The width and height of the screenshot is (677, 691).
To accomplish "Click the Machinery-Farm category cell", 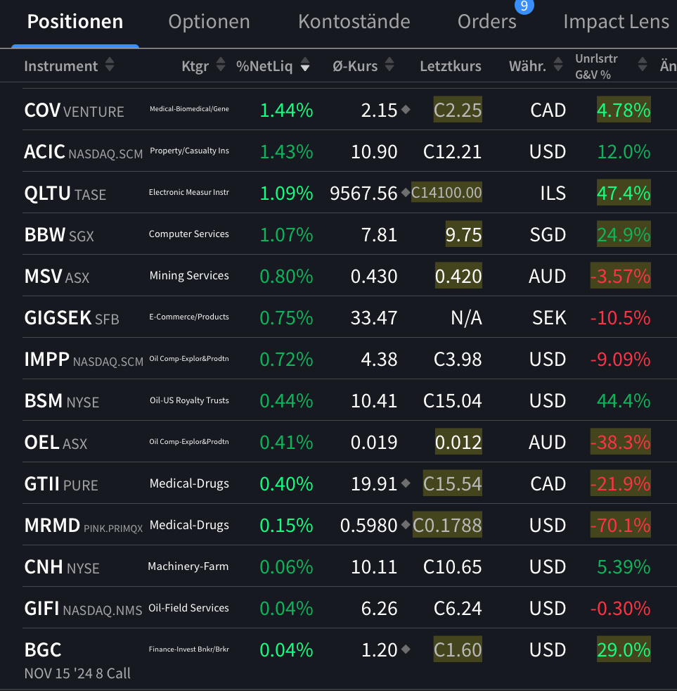I will click(x=188, y=566).
